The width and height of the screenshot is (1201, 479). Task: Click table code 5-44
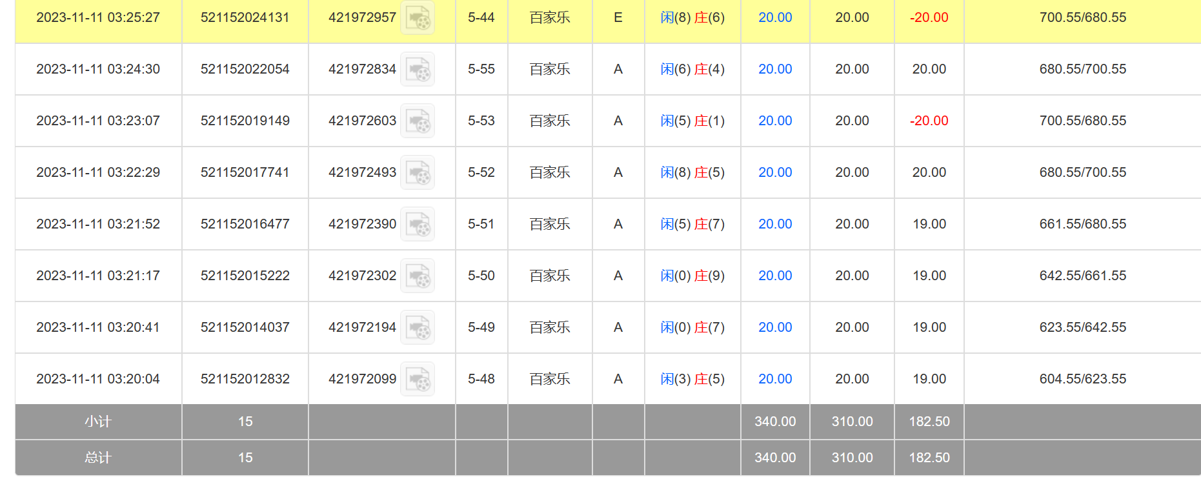(481, 17)
